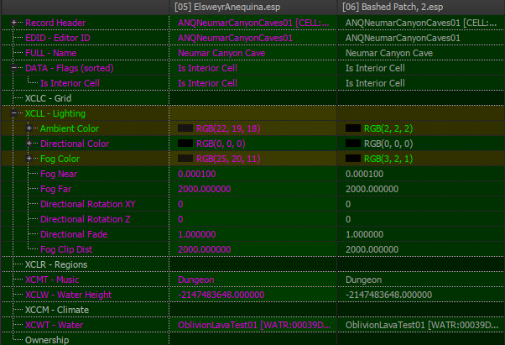Click Bashed Patch's -2147483648.000000 water height
The image size is (505, 345).
click(x=388, y=295)
